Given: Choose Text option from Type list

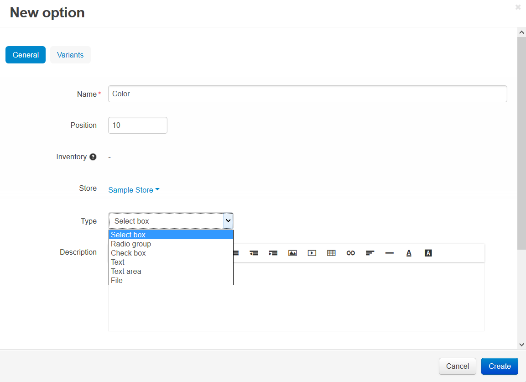Looking at the screenshot, I should 171,262.
